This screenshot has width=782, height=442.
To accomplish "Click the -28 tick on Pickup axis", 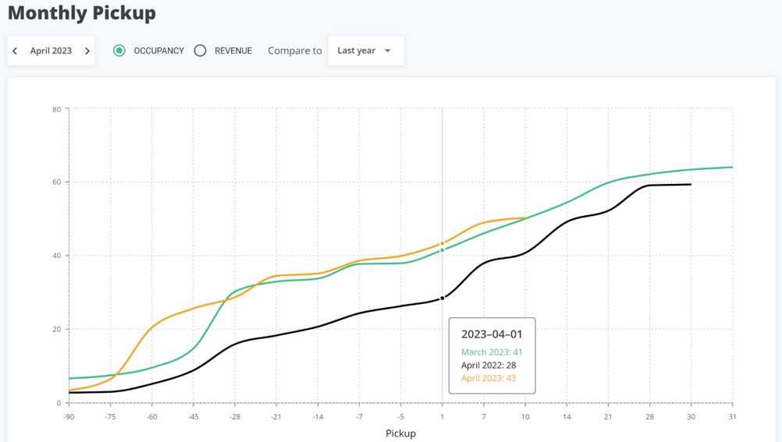I will click(x=234, y=417).
